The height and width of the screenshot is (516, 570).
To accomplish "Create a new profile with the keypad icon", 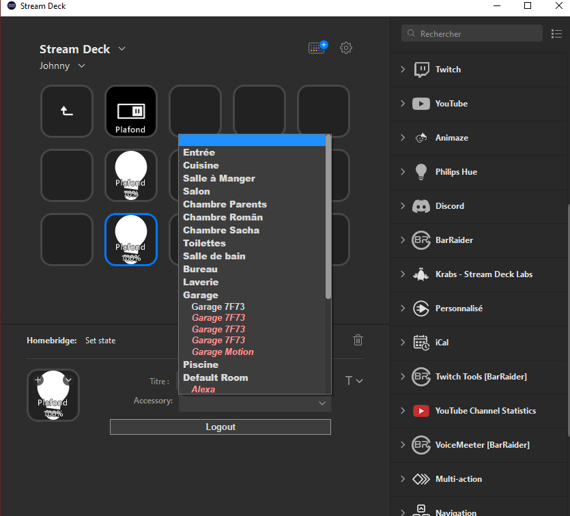I will click(317, 47).
